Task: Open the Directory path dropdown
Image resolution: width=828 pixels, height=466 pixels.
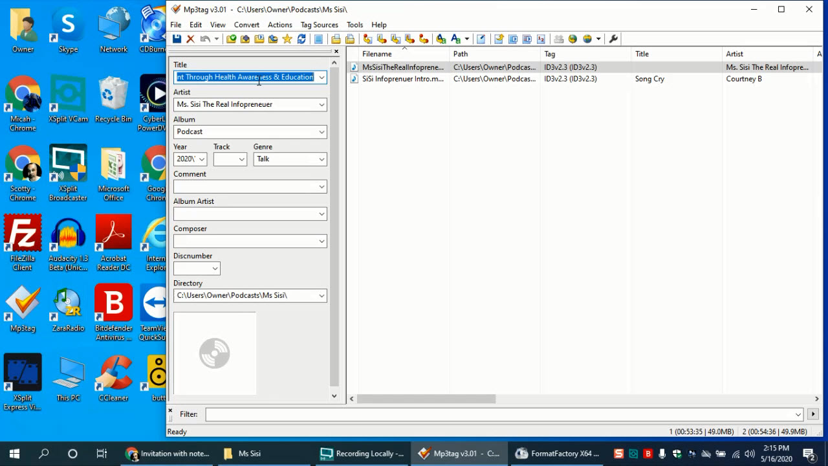Action: click(321, 296)
